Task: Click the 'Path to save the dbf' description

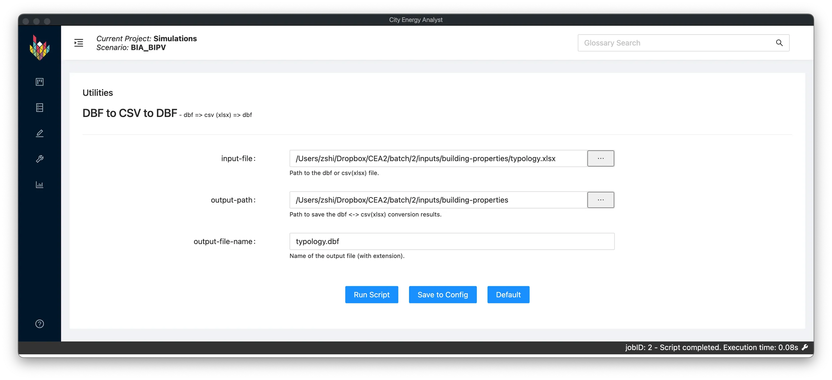Action: pos(365,214)
